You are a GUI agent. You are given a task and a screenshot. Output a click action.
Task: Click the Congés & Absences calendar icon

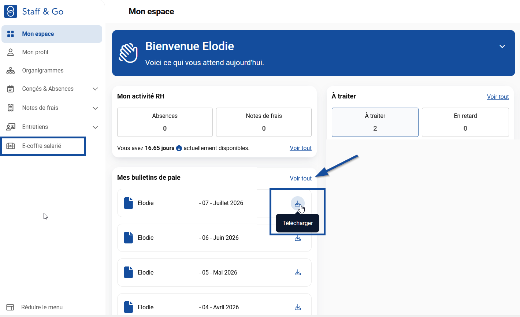(x=11, y=89)
